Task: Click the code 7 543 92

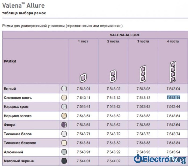Action: (x=113, y=152)
